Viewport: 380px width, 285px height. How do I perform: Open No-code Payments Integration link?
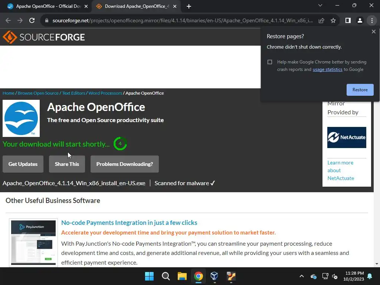click(129, 223)
